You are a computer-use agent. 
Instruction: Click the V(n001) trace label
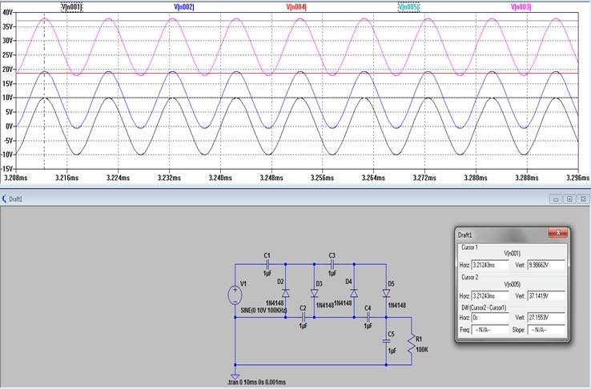(71, 6)
